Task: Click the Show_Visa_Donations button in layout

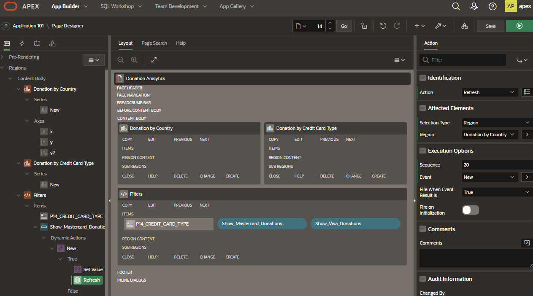Action: coord(355,223)
